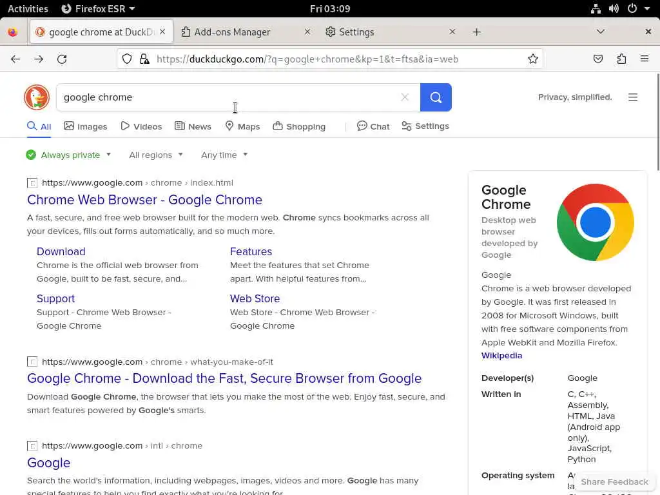Click favicon of intl chrome result
Image resolution: width=660 pixels, height=495 pixels.
(32, 446)
